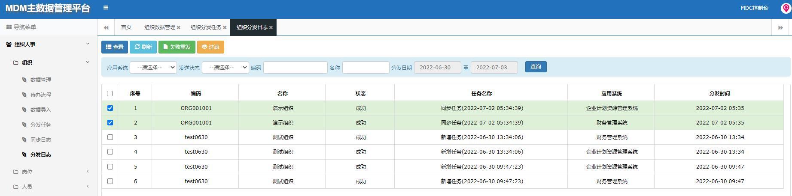
Task: Close the 组织数据管理 tab
Action: 179,27
